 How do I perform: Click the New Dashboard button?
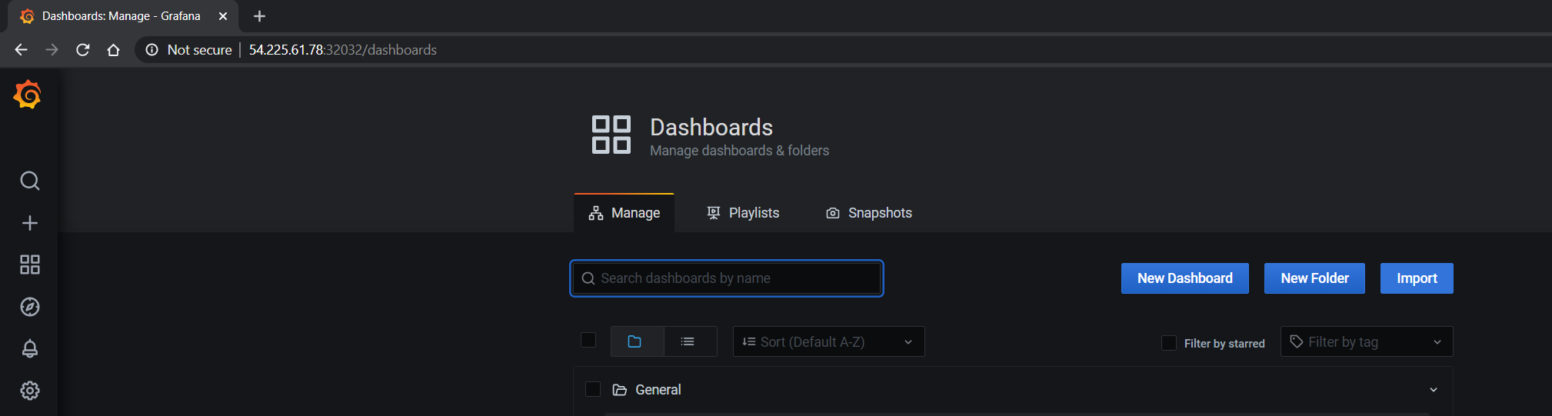pos(1184,278)
